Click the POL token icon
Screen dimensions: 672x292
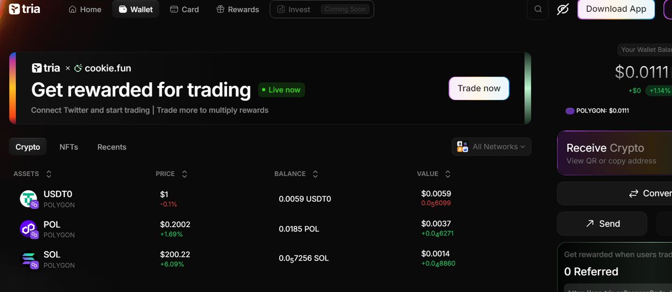point(29,229)
